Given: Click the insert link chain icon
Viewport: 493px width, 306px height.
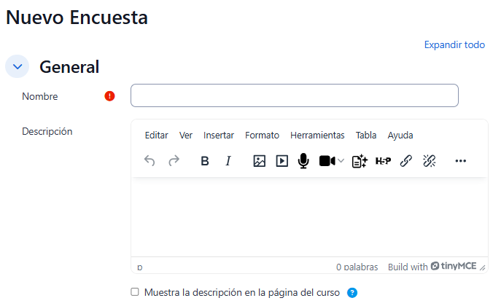Looking at the screenshot, I should 406,161.
